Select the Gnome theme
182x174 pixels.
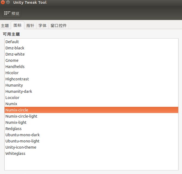click(x=91, y=60)
